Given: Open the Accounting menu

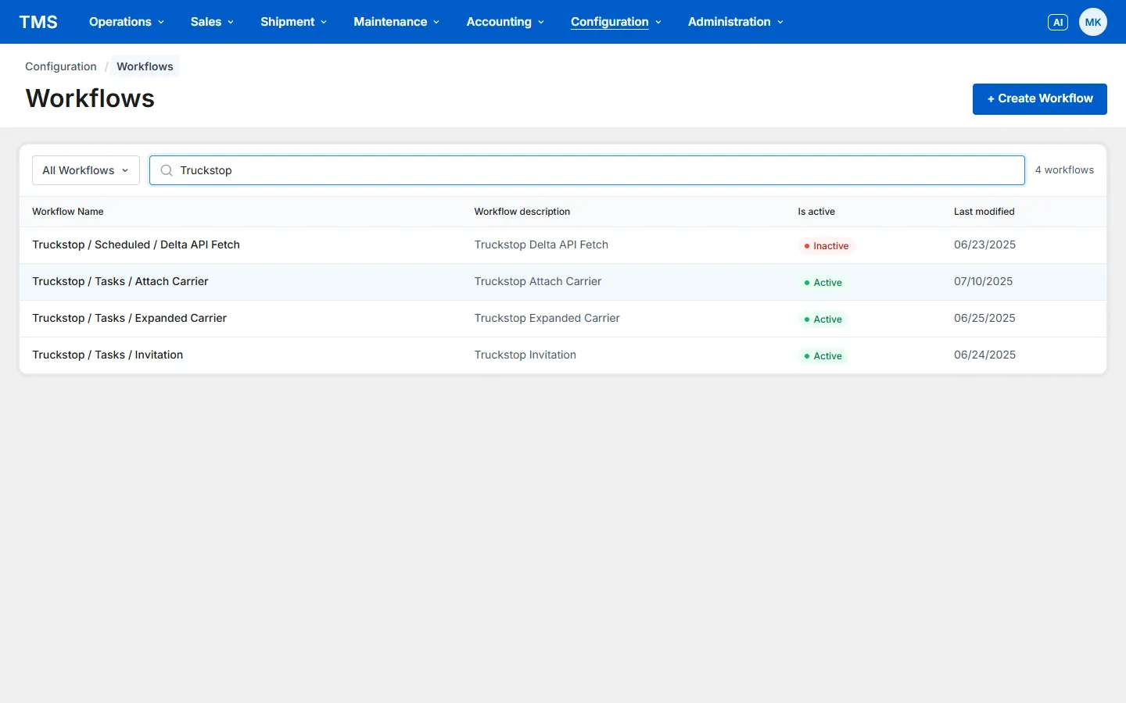Looking at the screenshot, I should tap(505, 22).
